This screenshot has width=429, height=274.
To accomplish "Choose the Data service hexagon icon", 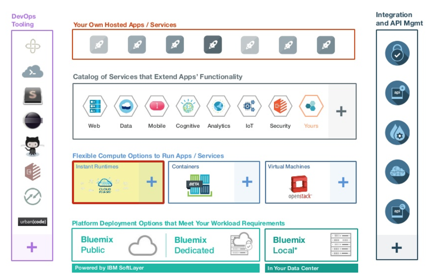I will coord(126,106).
